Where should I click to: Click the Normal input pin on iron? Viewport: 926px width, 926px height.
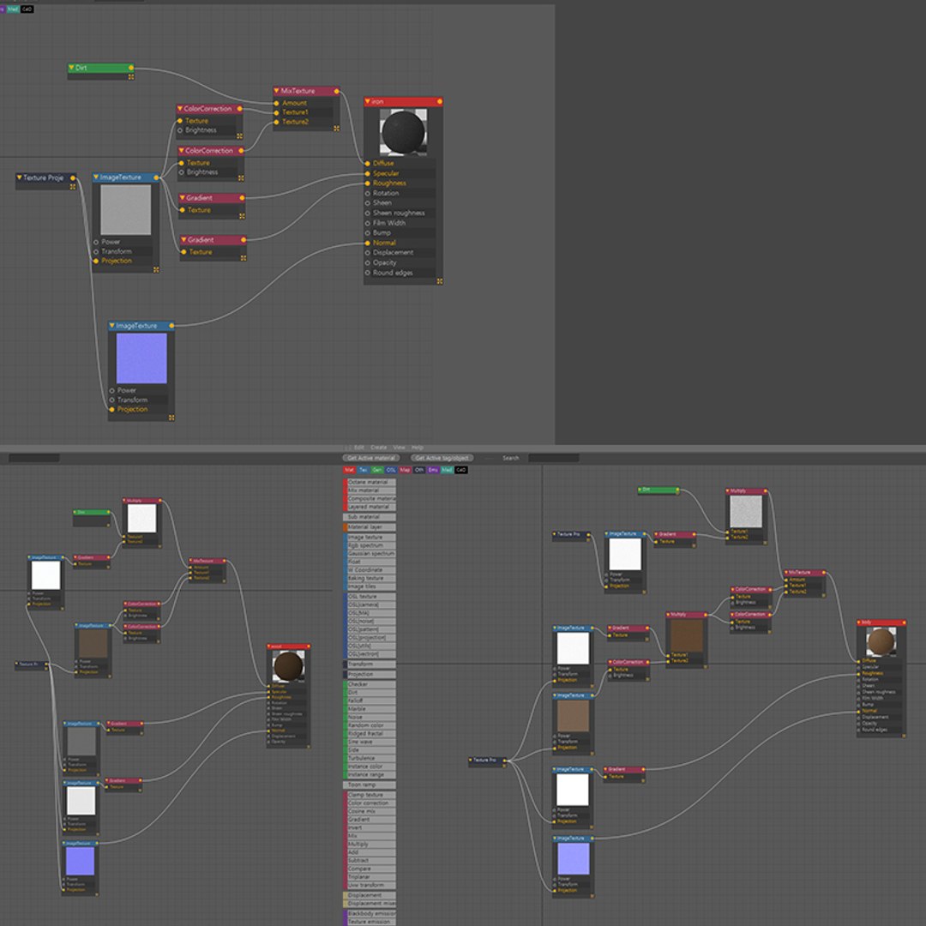(x=367, y=243)
